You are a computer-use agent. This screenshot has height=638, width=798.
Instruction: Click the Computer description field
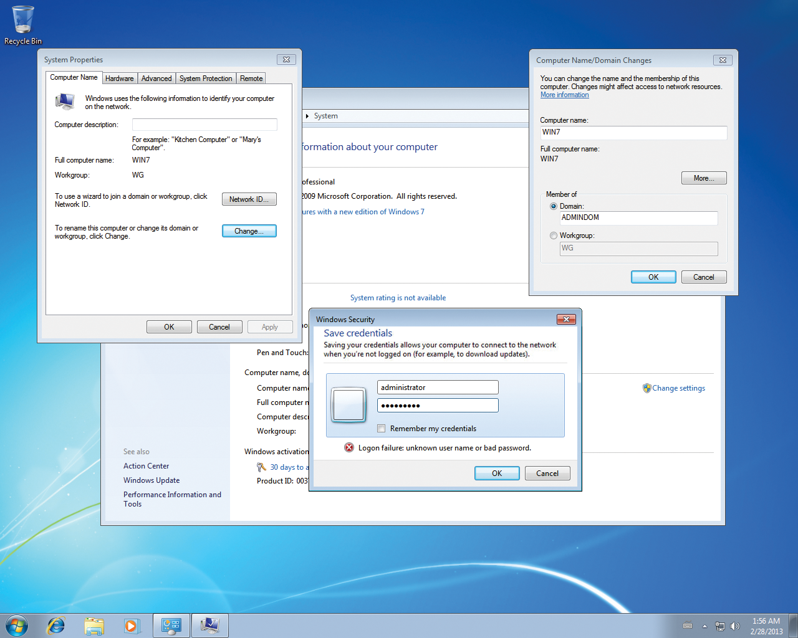click(204, 125)
